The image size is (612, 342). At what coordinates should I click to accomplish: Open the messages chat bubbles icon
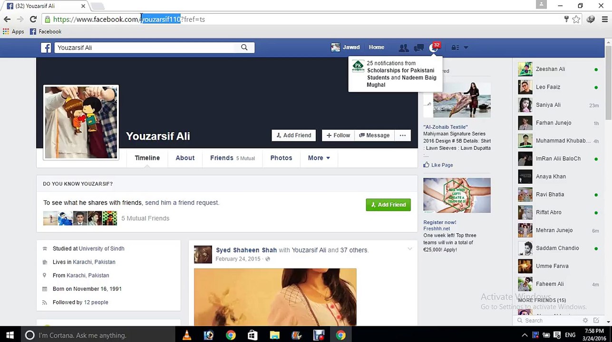point(418,47)
